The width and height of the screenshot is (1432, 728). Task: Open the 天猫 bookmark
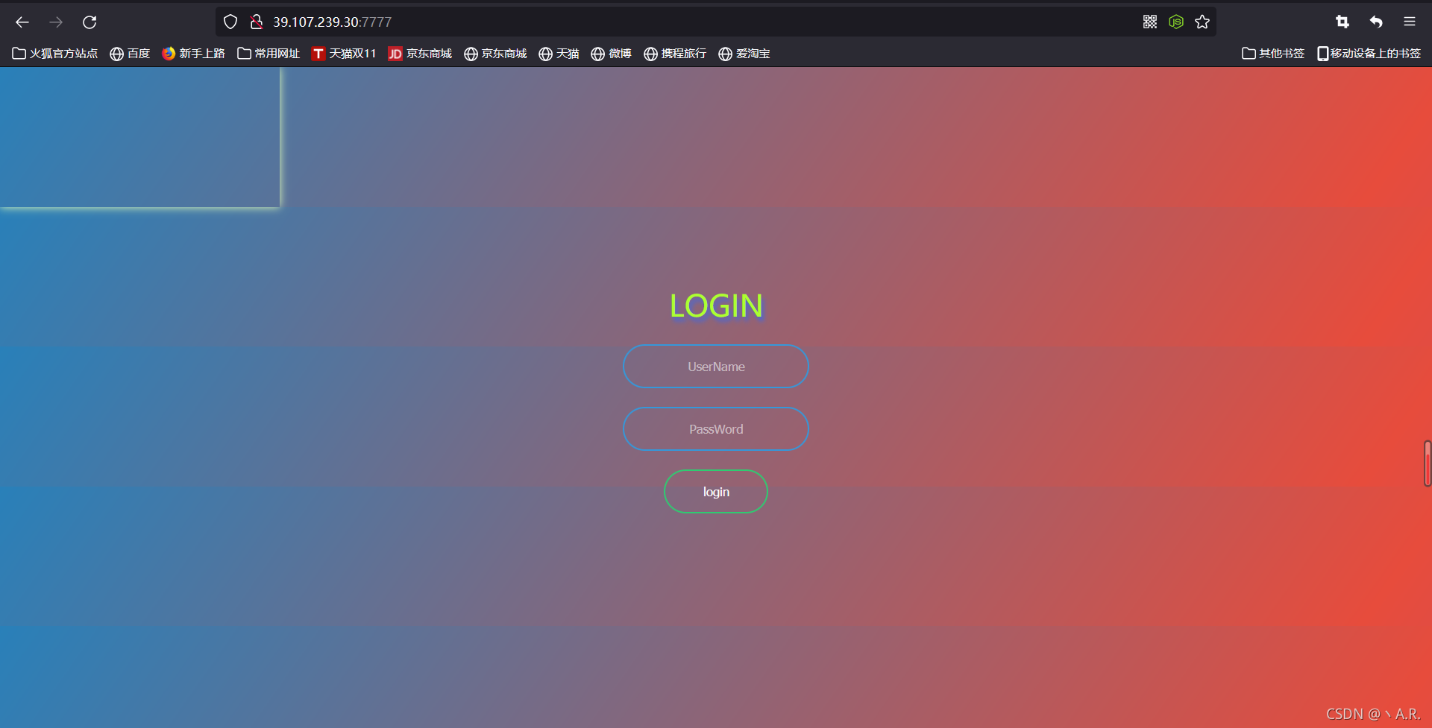tap(559, 54)
